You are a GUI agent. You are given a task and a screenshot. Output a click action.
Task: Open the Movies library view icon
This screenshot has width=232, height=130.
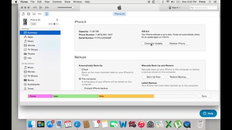pyautogui.click(x=29, y=14)
